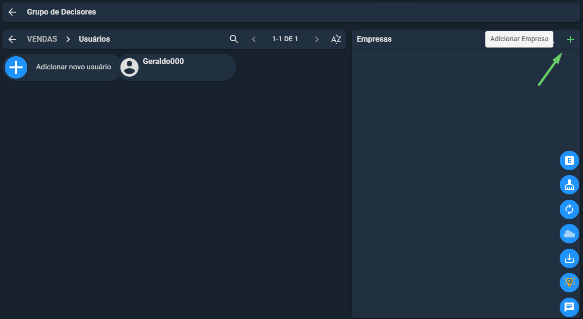The image size is (583, 319).
Task: Click the floating cloud button
Action: (x=569, y=234)
